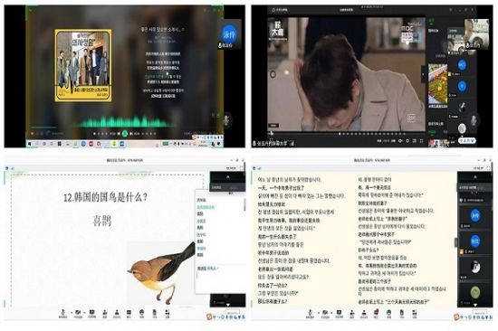This screenshot has height=331, width=498.
Task: Click the chat message input field in the quiz window
Action: [x=220, y=281]
